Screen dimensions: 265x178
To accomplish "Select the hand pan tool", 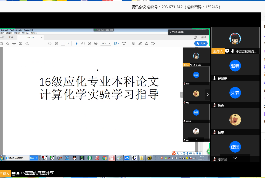I will point(83,43).
